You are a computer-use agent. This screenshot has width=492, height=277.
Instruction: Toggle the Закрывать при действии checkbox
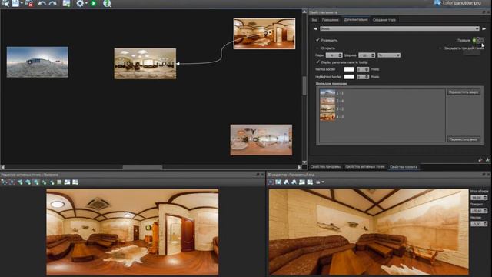[440, 48]
